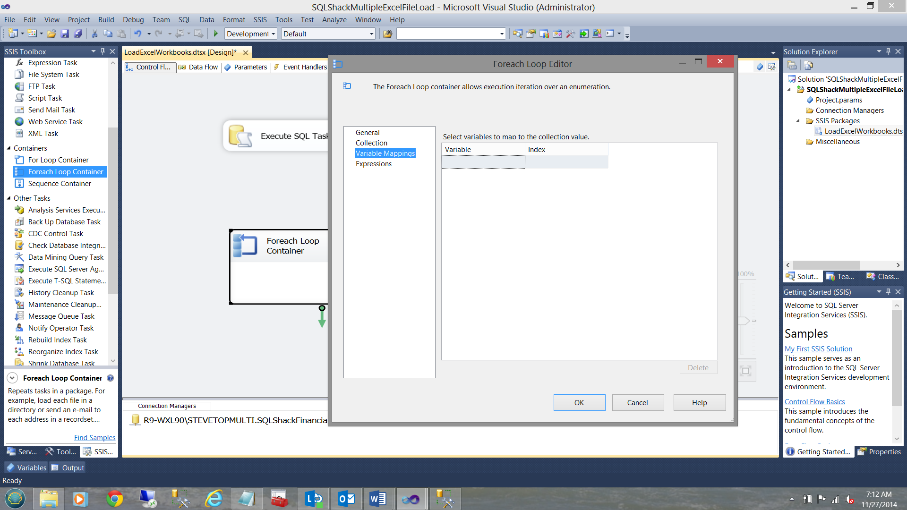Select Foreach Loop Container in toolbox
This screenshot has height=510, width=907.
click(65, 172)
